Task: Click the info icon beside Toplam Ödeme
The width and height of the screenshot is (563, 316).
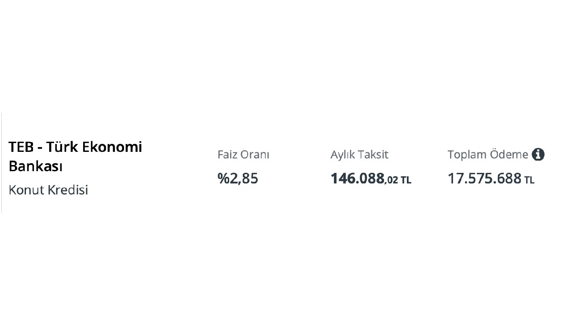Action: (538, 154)
